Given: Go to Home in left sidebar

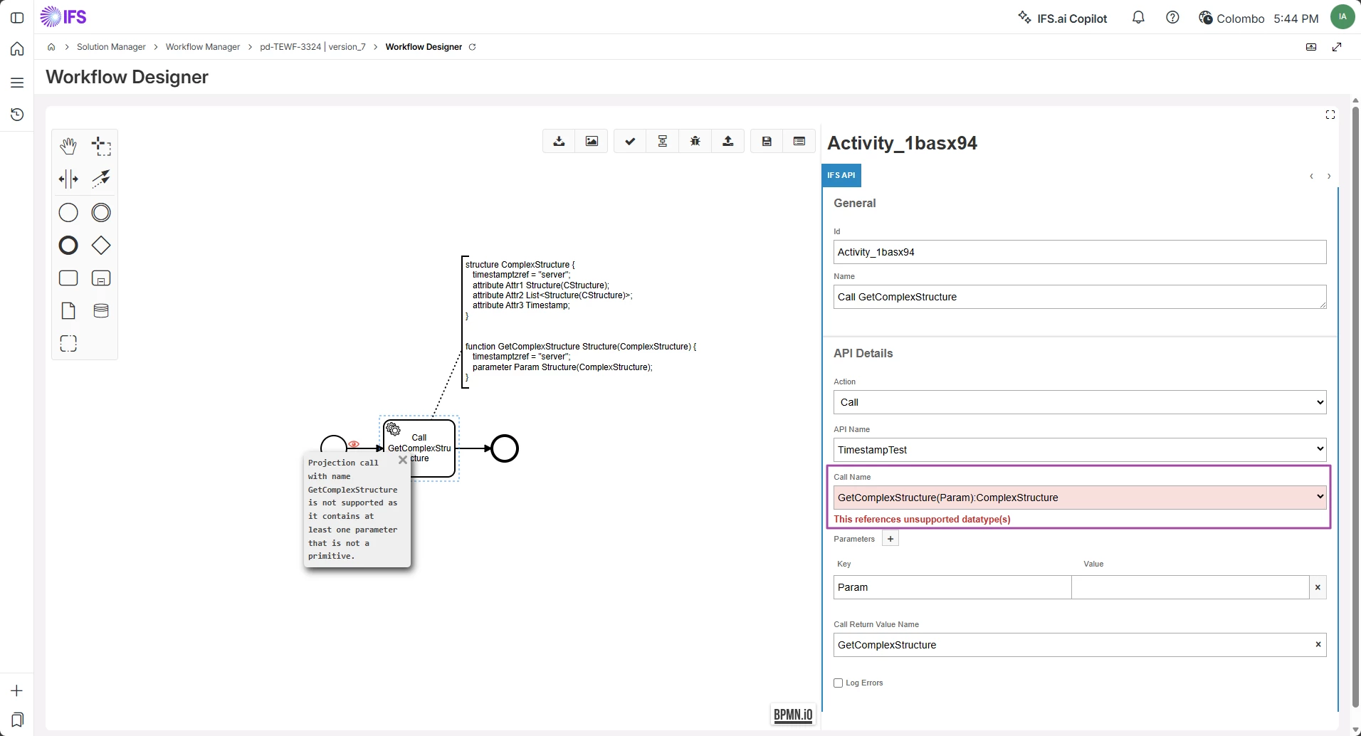Looking at the screenshot, I should pos(17,49).
